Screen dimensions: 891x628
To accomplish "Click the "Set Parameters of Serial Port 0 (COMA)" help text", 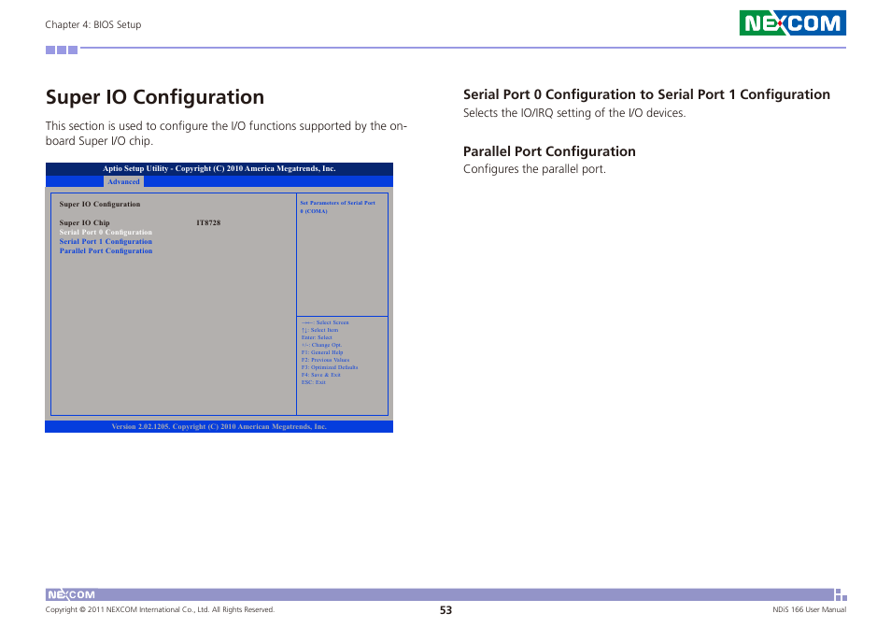I will (339, 206).
